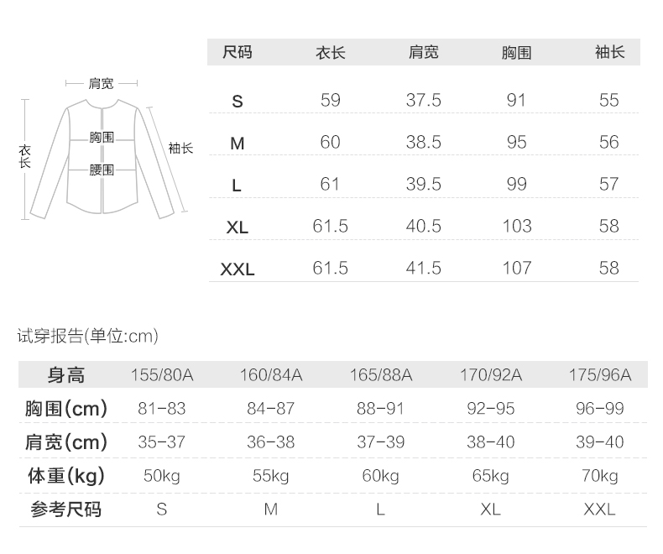Click the 175/96A height column header

[599, 375]
